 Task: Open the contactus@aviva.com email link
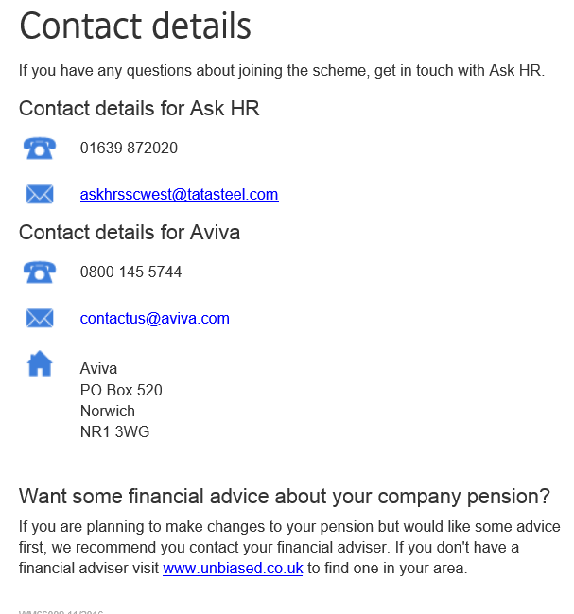coord(154,318)
